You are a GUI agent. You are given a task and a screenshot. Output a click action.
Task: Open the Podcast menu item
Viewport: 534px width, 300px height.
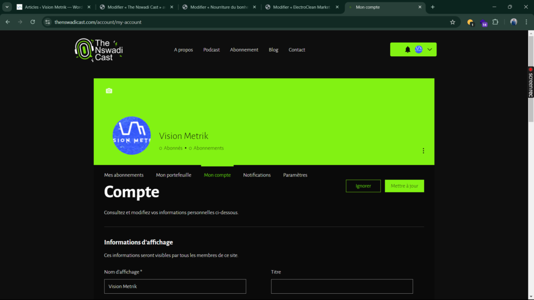(x=212, y=49)
